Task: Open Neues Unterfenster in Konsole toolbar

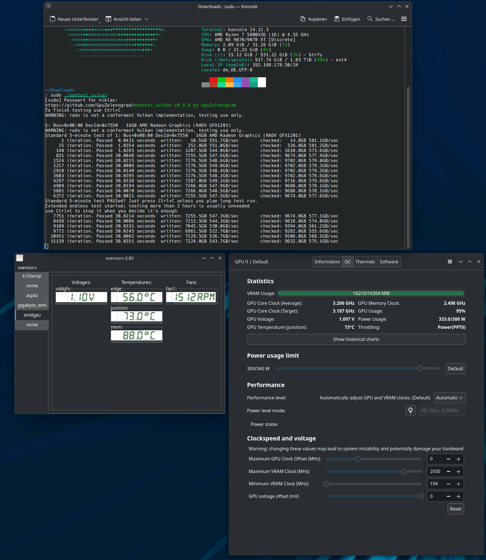Action: [x=74, y=19]
